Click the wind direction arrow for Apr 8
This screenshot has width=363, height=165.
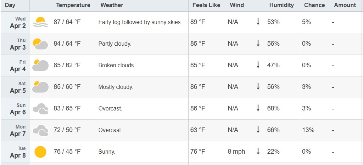point(258,151)
